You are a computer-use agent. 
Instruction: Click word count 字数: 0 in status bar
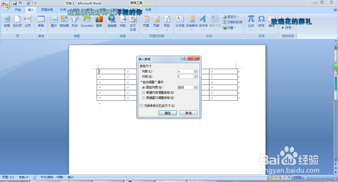click(x=24, y=177)
